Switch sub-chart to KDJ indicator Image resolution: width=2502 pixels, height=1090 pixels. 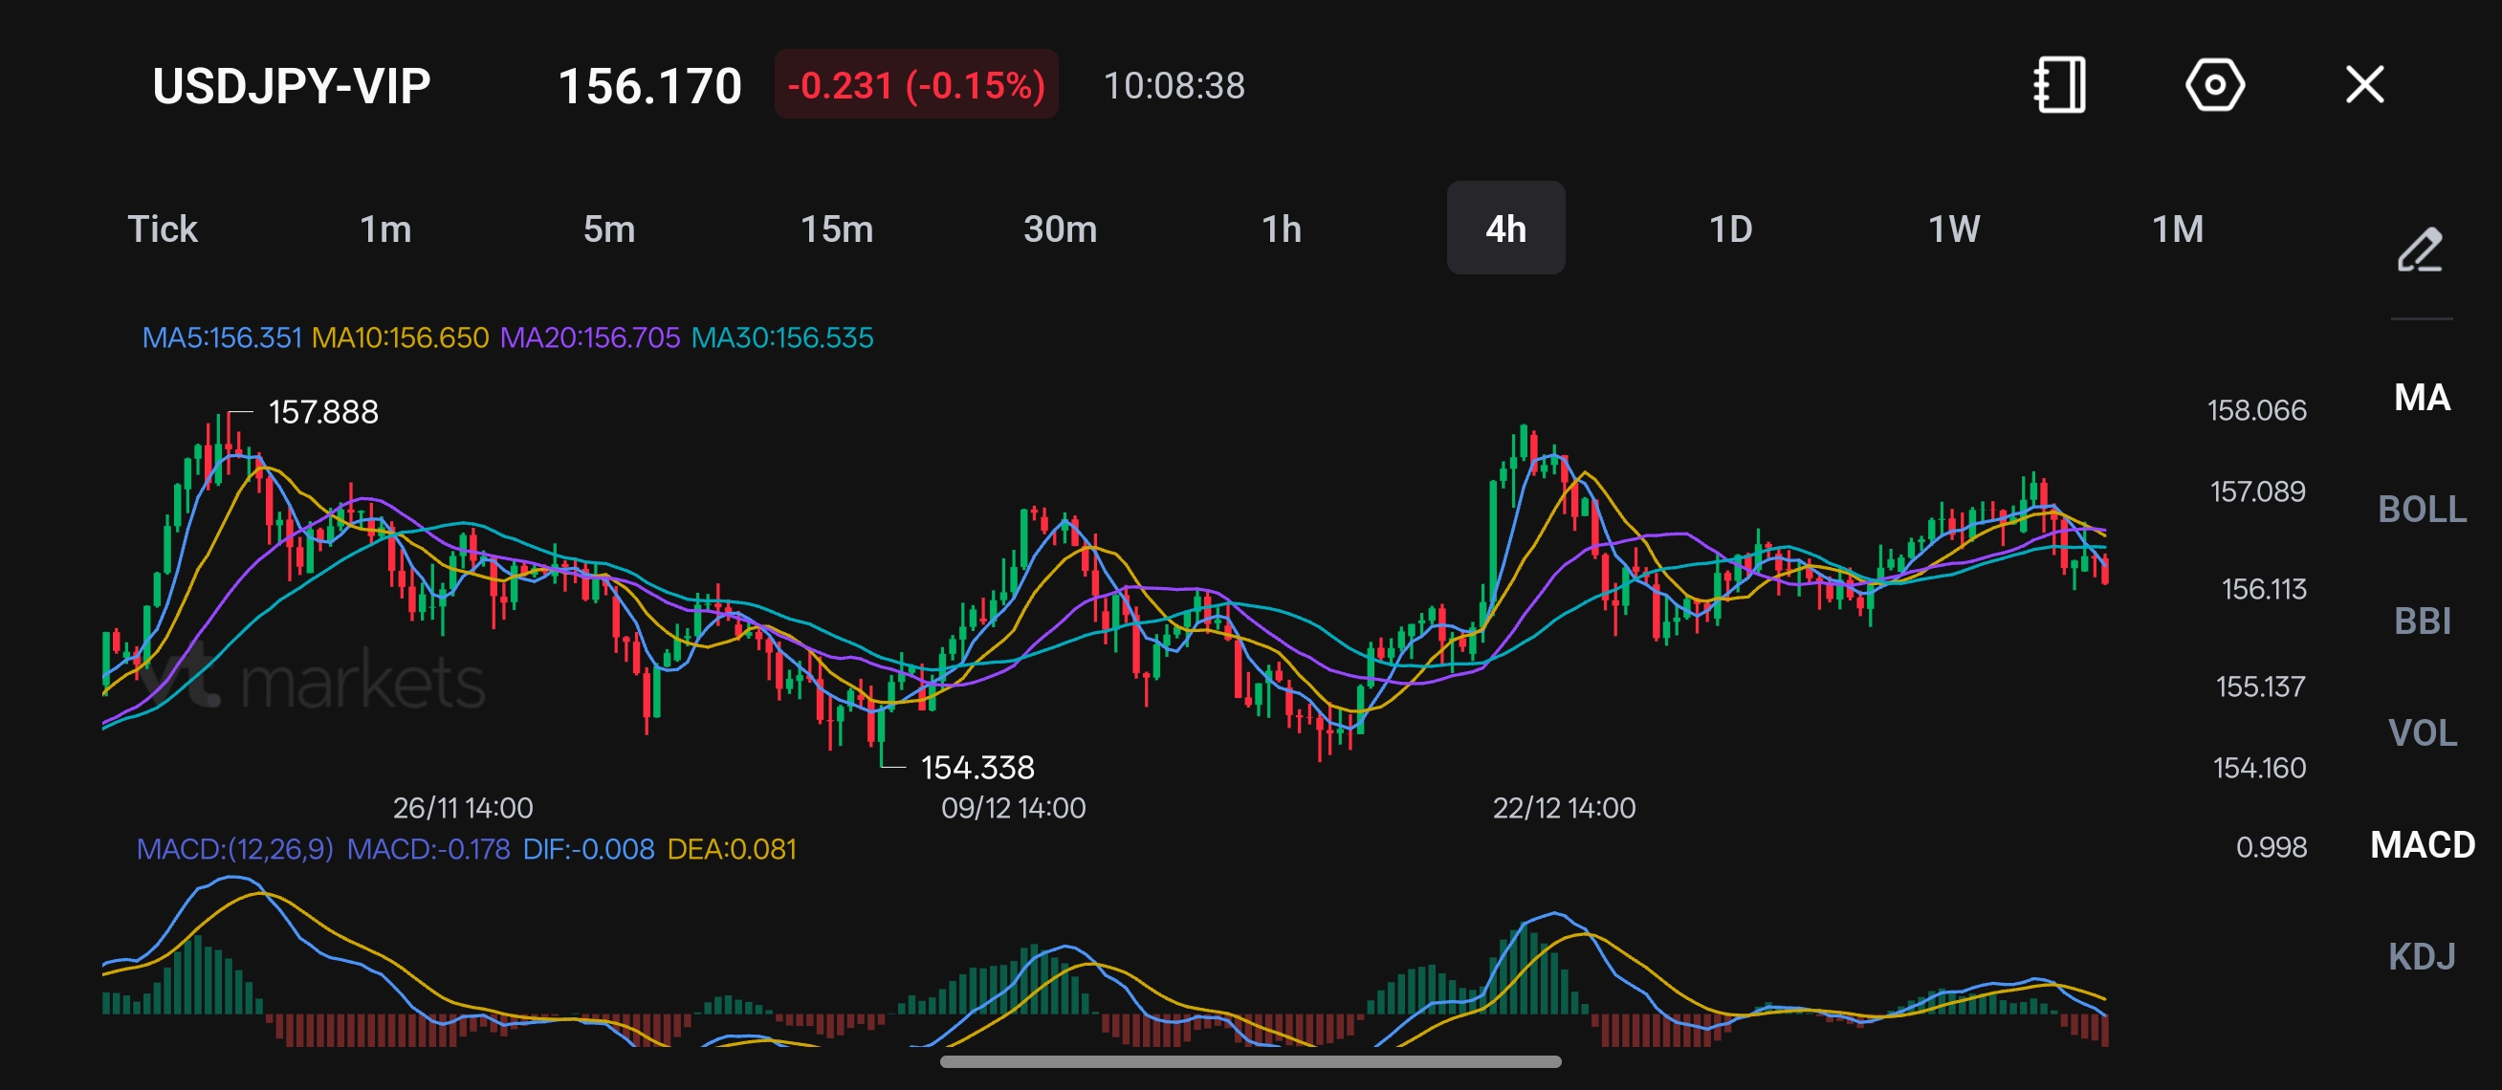coord(2422,956)
